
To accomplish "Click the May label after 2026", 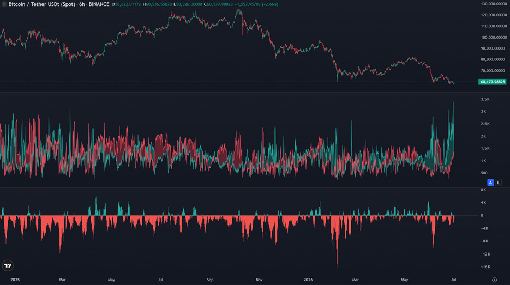I will coord(404,280).
